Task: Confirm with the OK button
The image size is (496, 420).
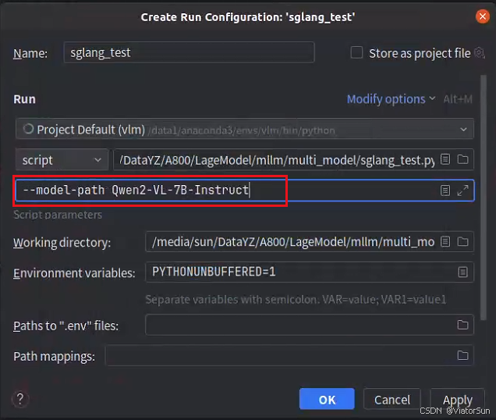Action: point(327,399)
